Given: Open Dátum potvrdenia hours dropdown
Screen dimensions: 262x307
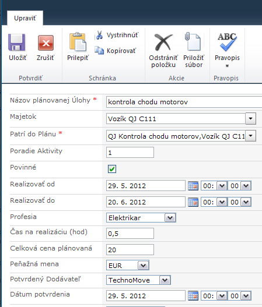Looking at the screenshot, I should pyautogui.click(x=222, y=296).
